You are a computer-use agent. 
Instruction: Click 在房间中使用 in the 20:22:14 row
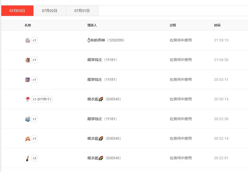click(x=181, y=138)
